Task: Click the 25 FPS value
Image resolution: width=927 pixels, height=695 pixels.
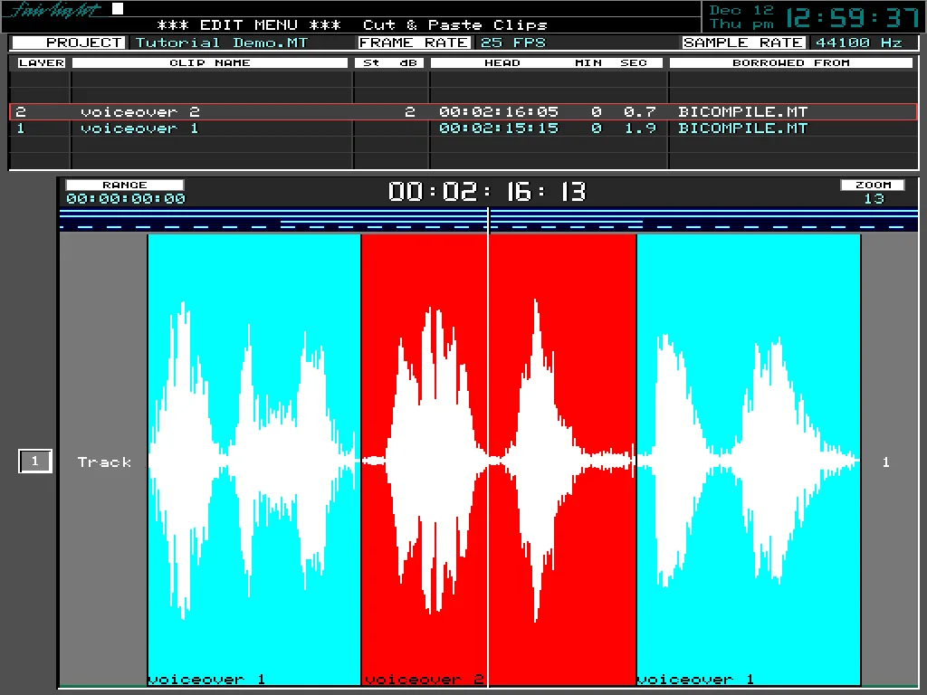Action: (x=513, y=43)
